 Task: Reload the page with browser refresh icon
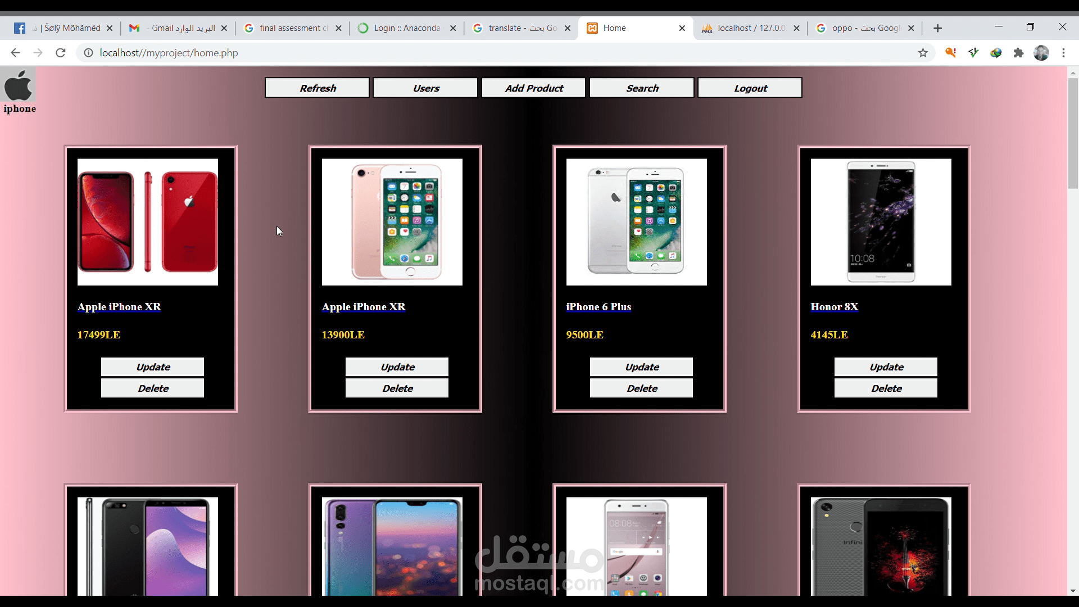tap(61, 53)
